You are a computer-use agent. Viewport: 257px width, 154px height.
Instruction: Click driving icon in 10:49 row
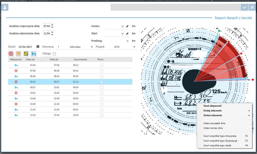[x=16, y=104]
